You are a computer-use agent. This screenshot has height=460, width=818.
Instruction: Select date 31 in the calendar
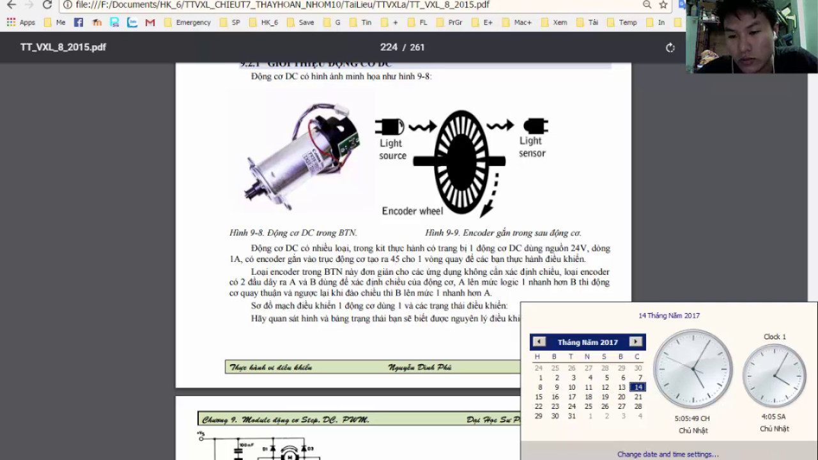(x=572, y=416)
